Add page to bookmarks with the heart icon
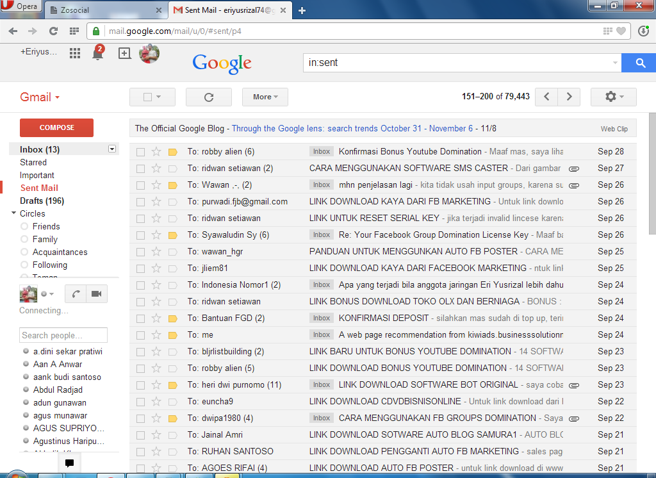The image size is (656, 478). (621, 31)
